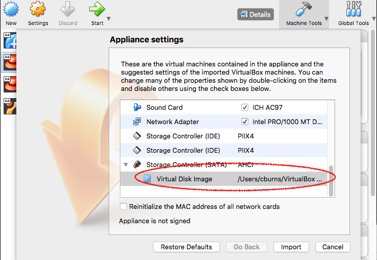
Task: Collapse the Storage Controller (SATA) tree
Action: click(x=125, y=165)
